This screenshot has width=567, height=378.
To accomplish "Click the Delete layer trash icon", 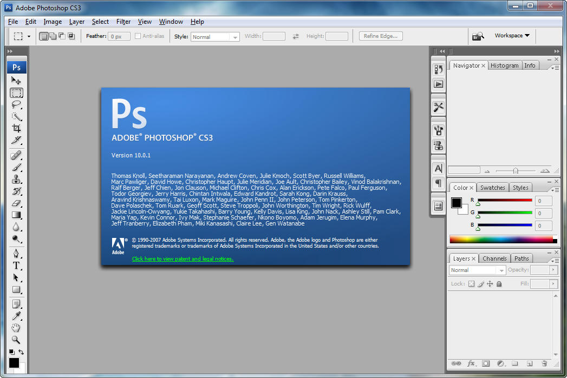I will [544, 363].
